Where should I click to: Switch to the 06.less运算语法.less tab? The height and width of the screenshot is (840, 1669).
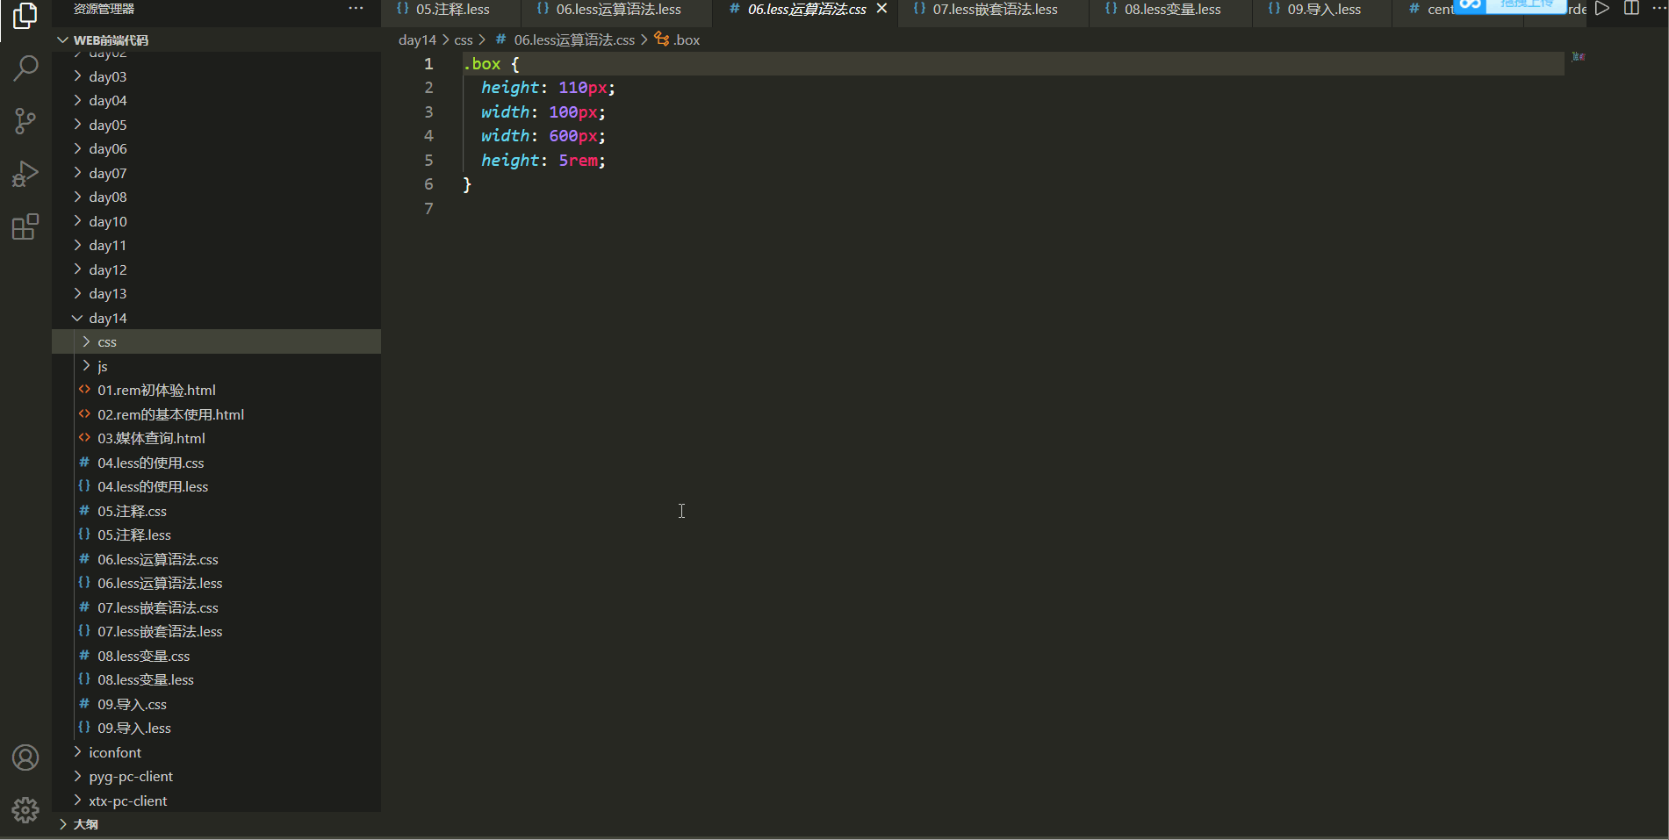pos(618,9)
